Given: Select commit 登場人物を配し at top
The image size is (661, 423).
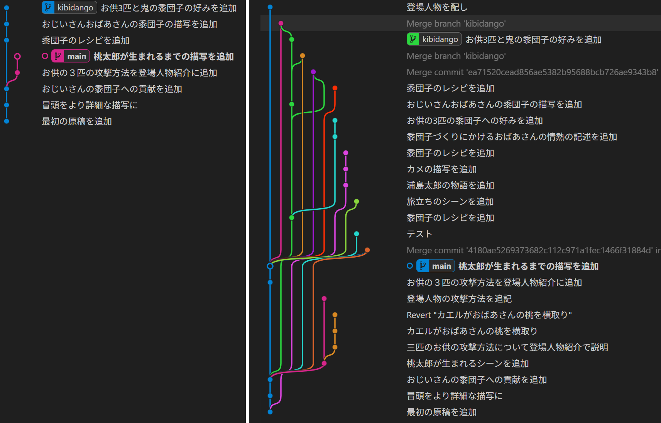Looking at the screenshot, I should 437,8.
